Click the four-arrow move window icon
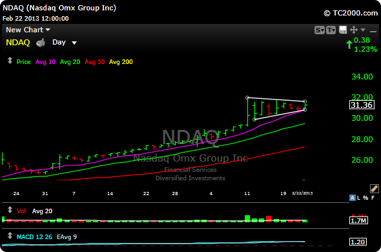 pos(354,30)
